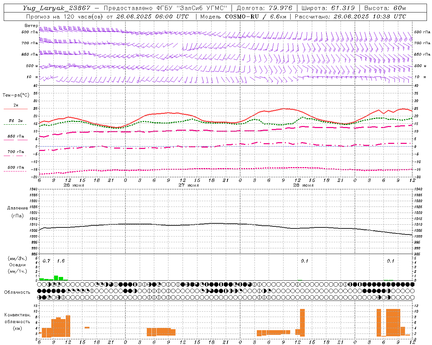This screenshot has width=432, height=345.
Task: Click the 700 гПа temperature legend entry
Action: point(16,152)
